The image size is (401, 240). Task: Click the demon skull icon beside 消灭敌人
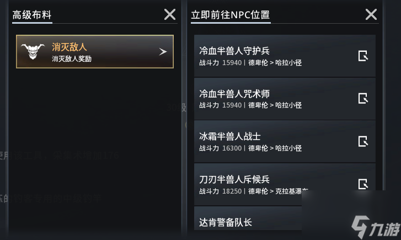click(x=33, y=51)
